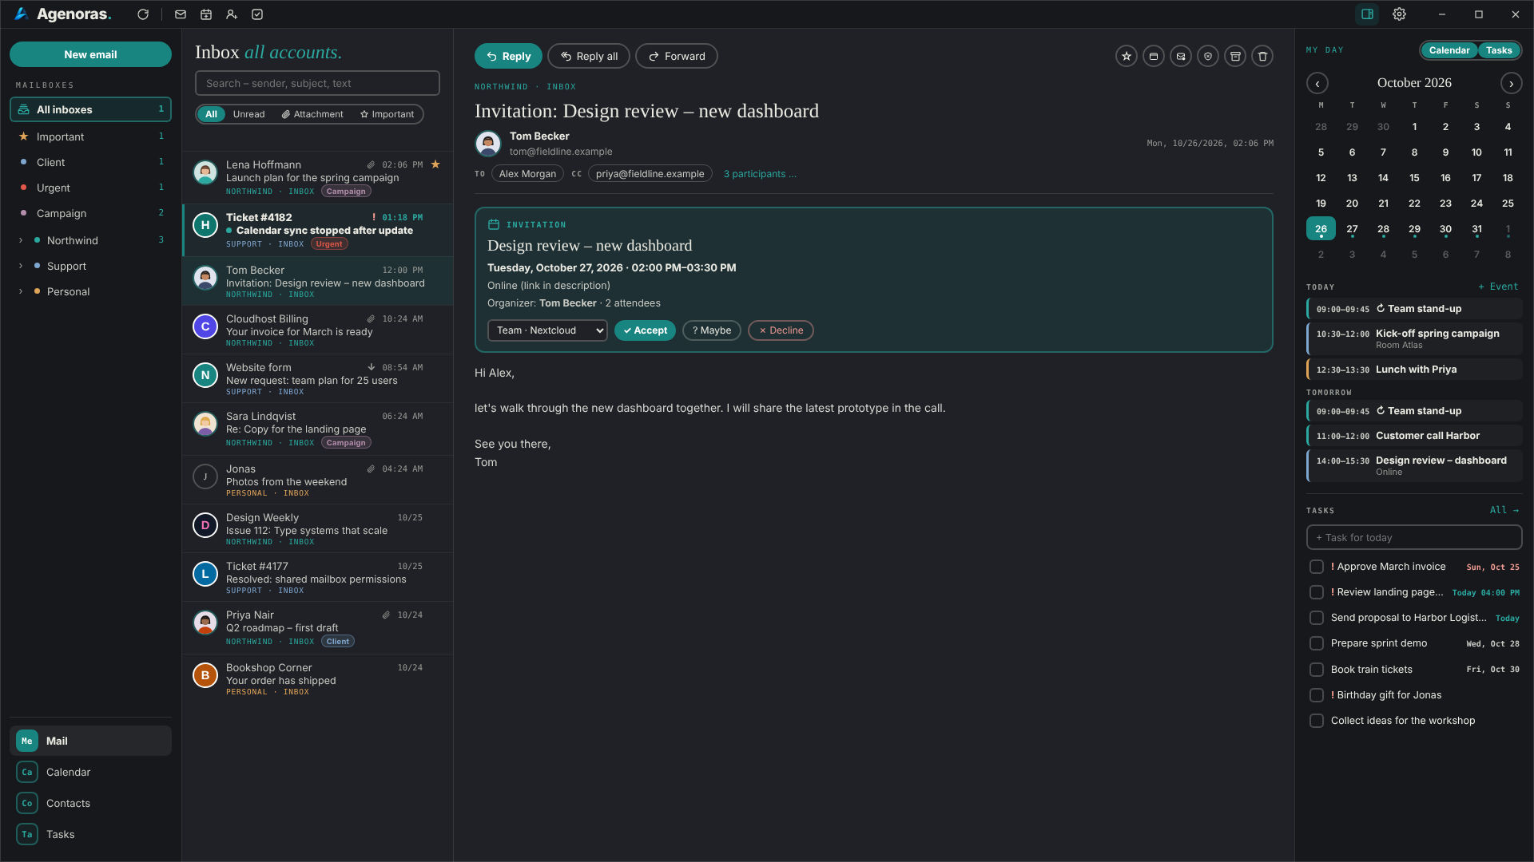Mark Prepare sprint demo as done
Image resolution: width=1534 pixels, height=862 pixels.
(1317, 643)
